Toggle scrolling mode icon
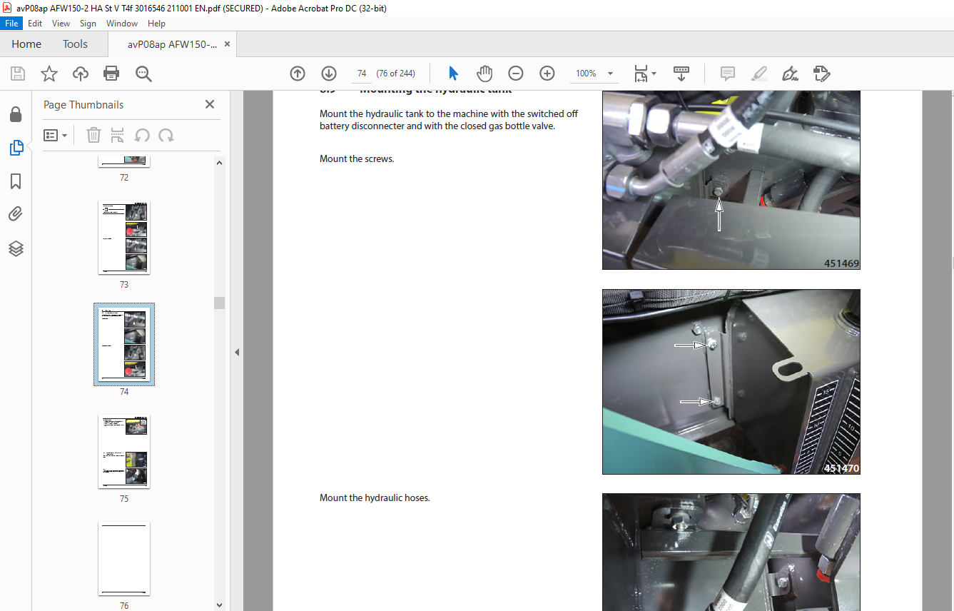The width and height of the screenshot is (954, 611). (x=681, y=74)
